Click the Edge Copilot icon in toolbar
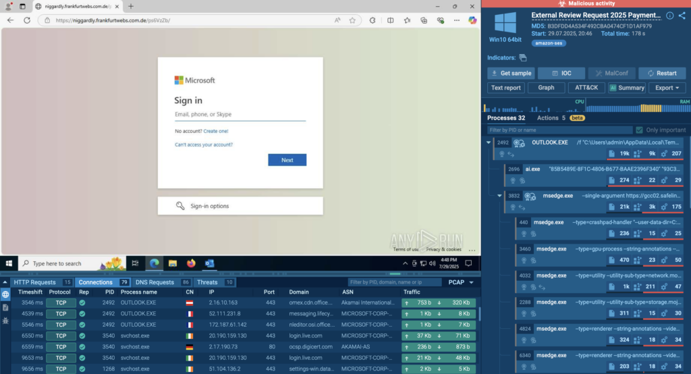Viewport: 691px width, 374px height. coord(472,20)
